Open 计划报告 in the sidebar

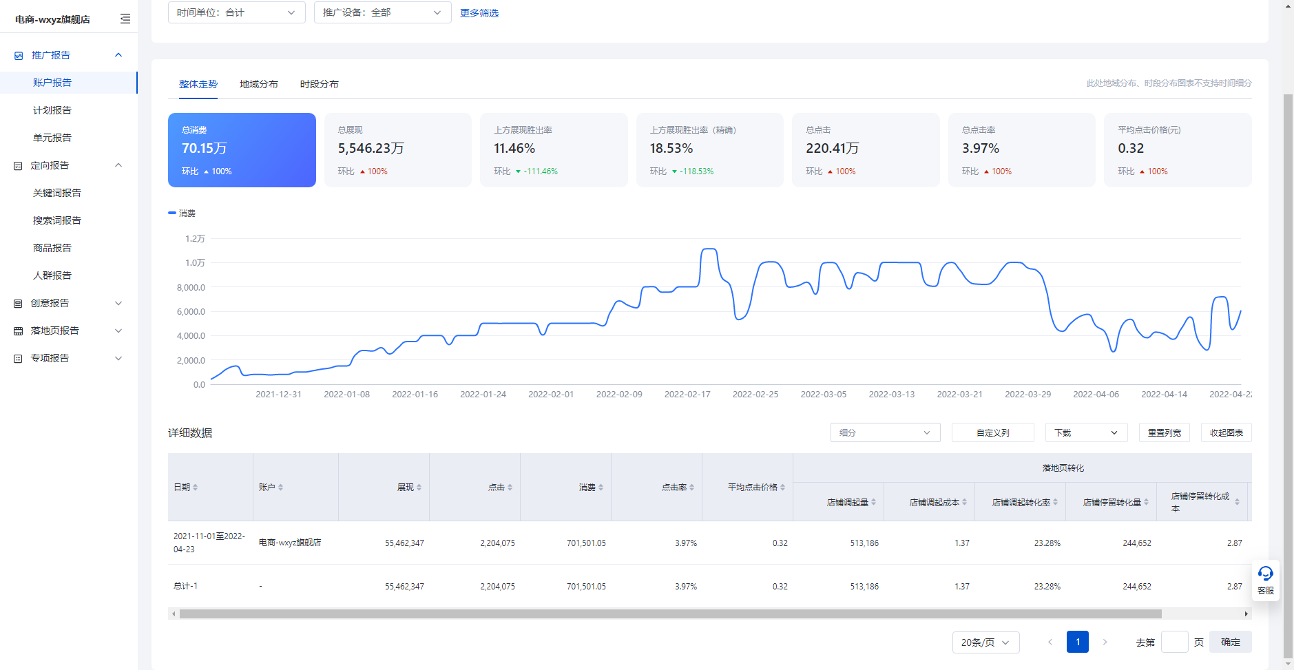(x=52, y=110)
